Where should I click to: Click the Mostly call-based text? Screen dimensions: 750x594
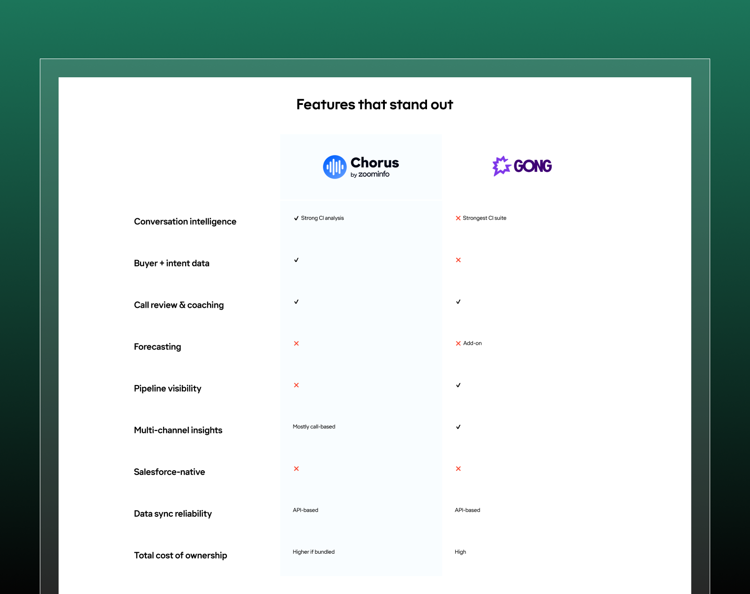pyautogui.click(x=314, y=427)
